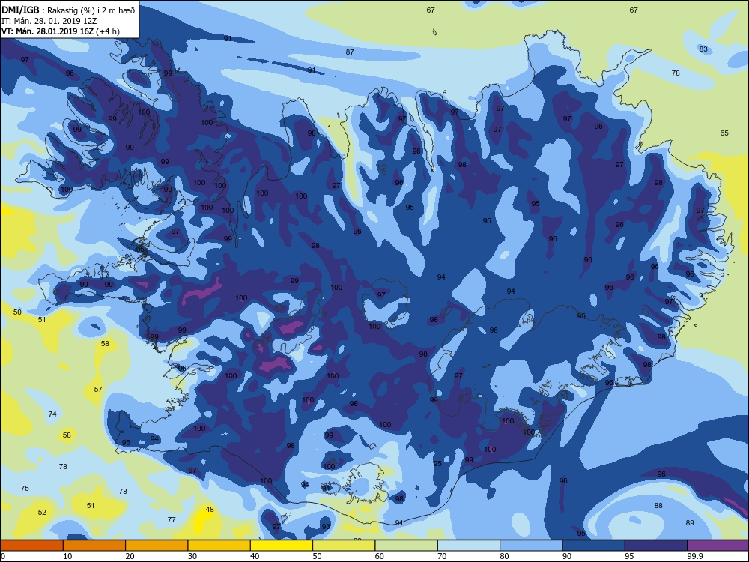Click the '52' humidity value on the map
Image resolution: width=749 pixels, height=562 pixels.
click(42, 513)
